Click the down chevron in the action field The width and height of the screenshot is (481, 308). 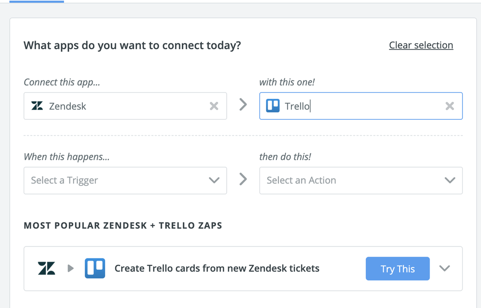click(450, 180)
